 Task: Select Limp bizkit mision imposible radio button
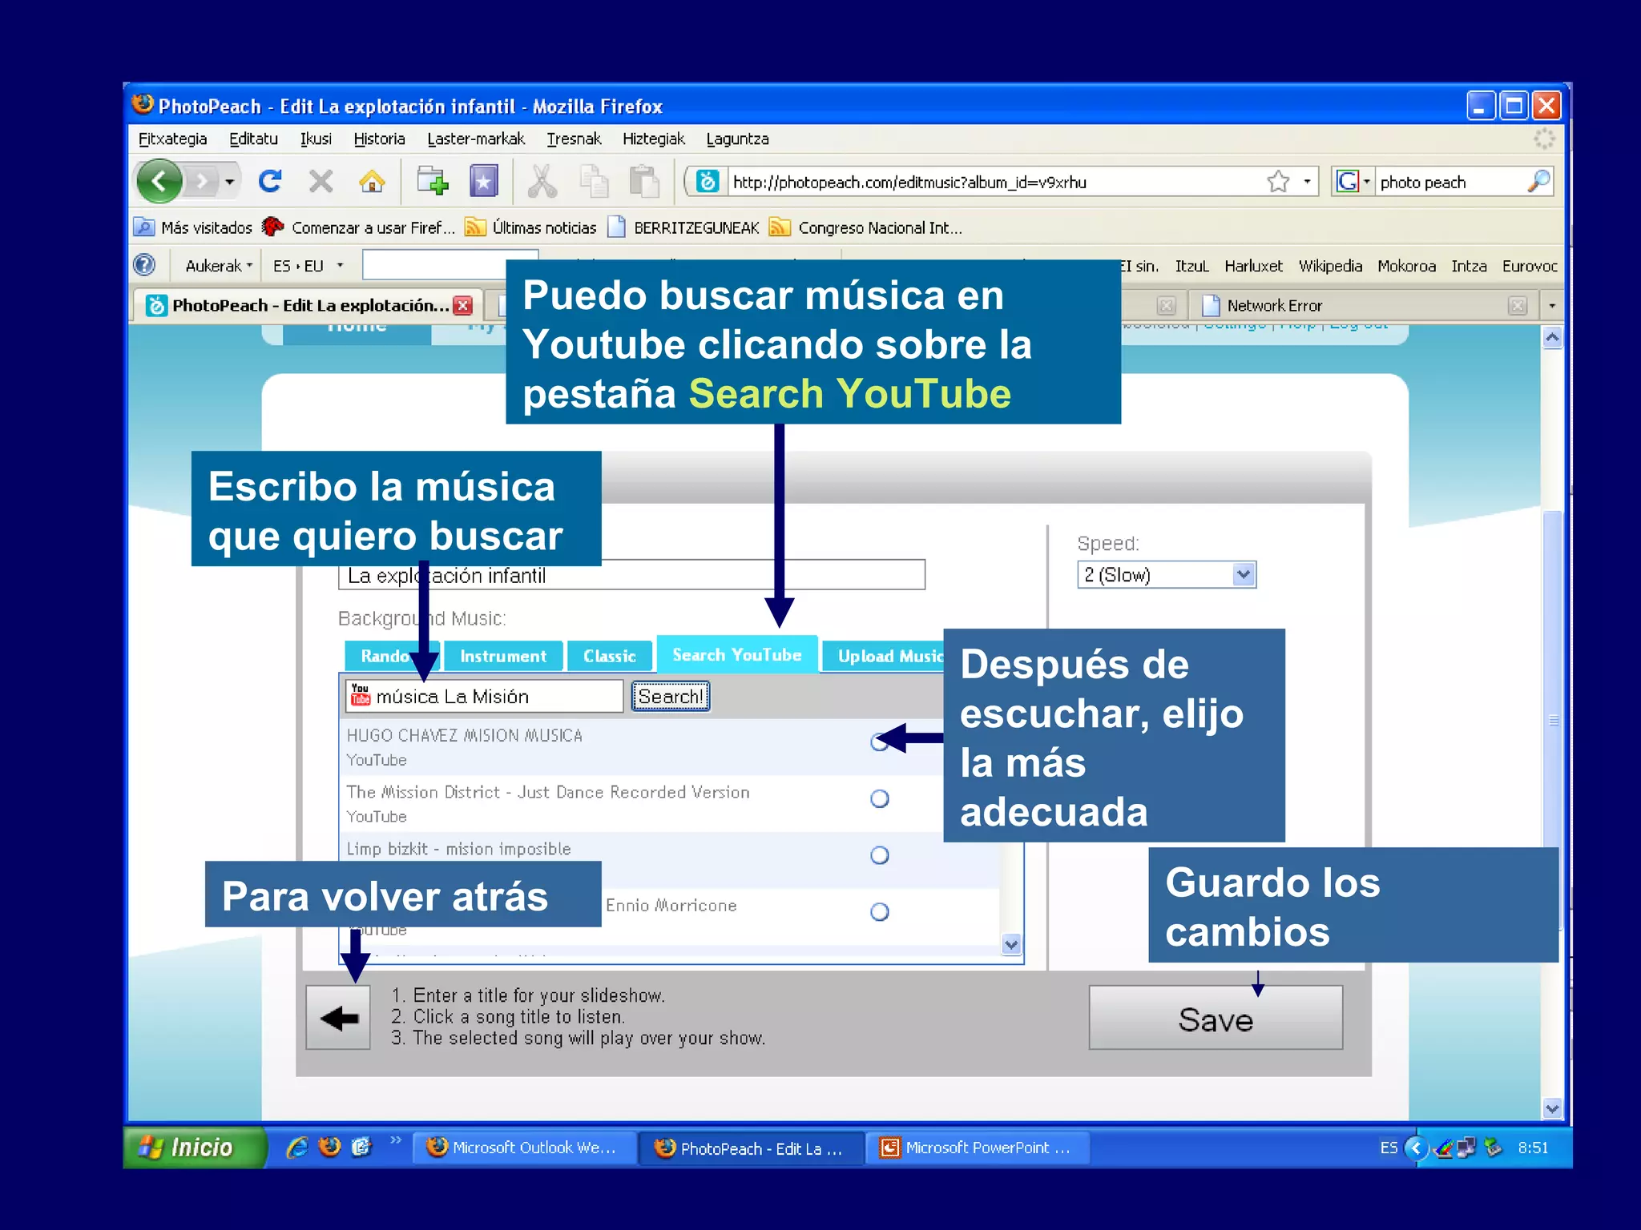pyautogui.click(x=880, y=855)
